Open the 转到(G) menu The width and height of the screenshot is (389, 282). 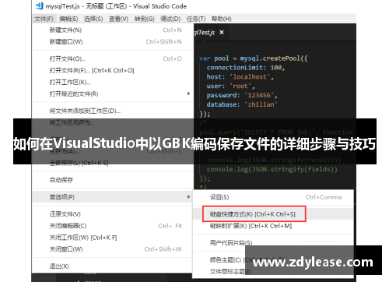[x=145, y=19]
